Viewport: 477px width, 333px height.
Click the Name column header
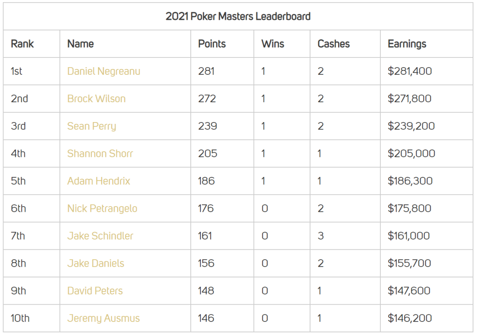[80, 44]
